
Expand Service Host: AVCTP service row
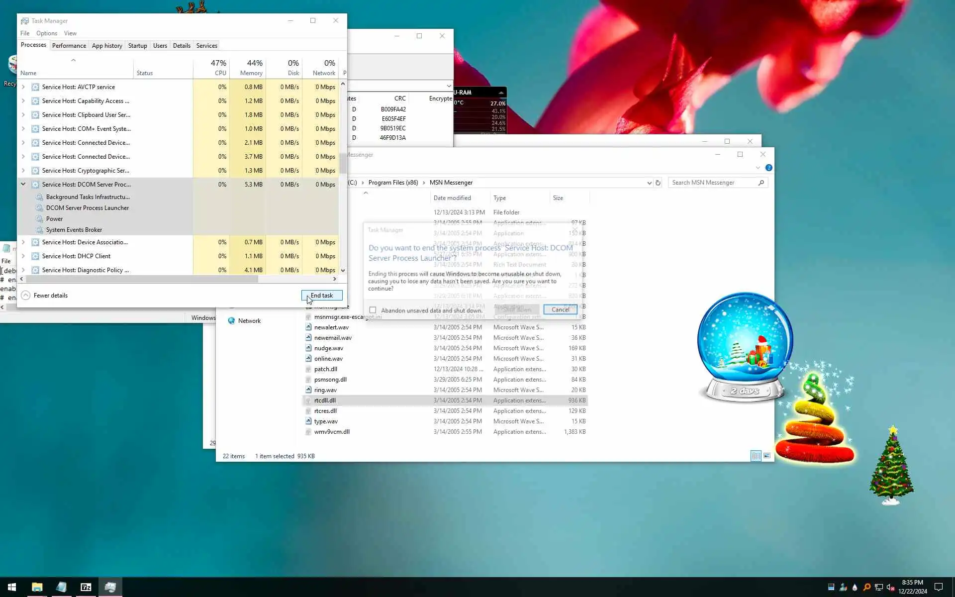(x=23, y=87)
